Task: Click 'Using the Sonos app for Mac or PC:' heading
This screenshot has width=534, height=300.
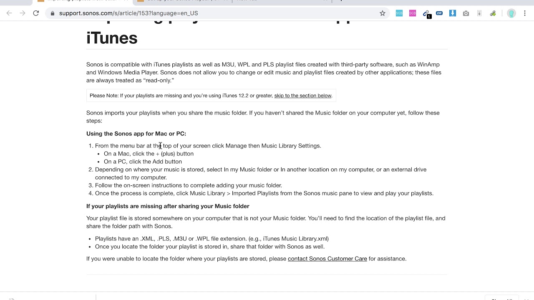Action: tap(136, 134)
